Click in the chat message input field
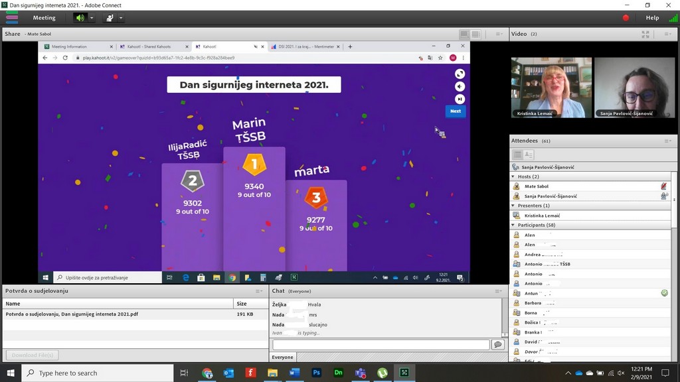The height and width of the screenshot is (382, 680). [381, 345]
